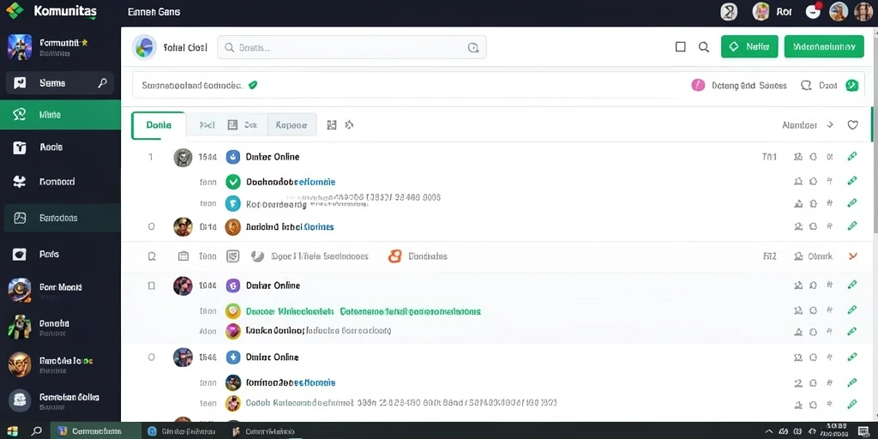Image resolution: width=878 pixels, height=439 pixels.
Task: Click the green pencil icon on first Dnter Online row
Action: [x=852, y=156]
